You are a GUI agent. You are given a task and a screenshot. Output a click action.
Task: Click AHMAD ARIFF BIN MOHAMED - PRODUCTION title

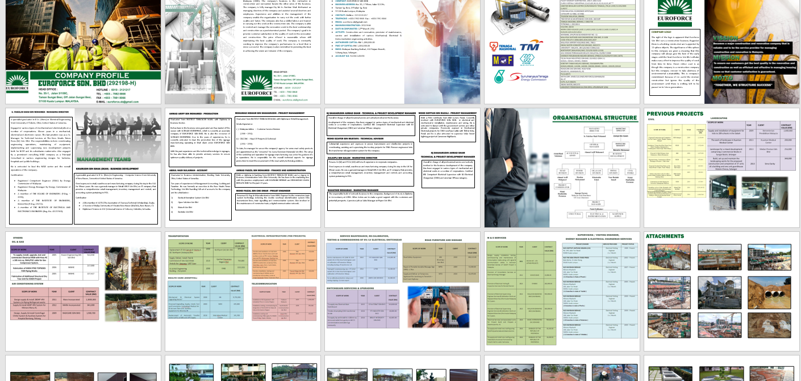195,113
